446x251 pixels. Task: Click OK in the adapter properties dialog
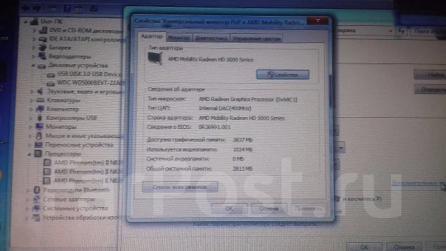[229, 208]
